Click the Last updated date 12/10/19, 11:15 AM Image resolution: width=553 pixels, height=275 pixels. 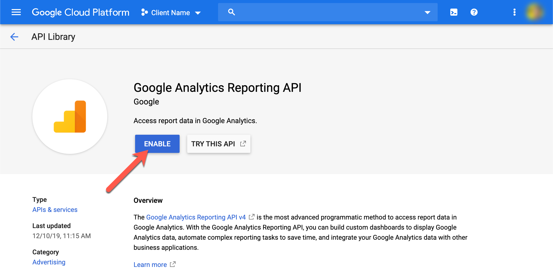pyautogui.click(x=61, y=236)
